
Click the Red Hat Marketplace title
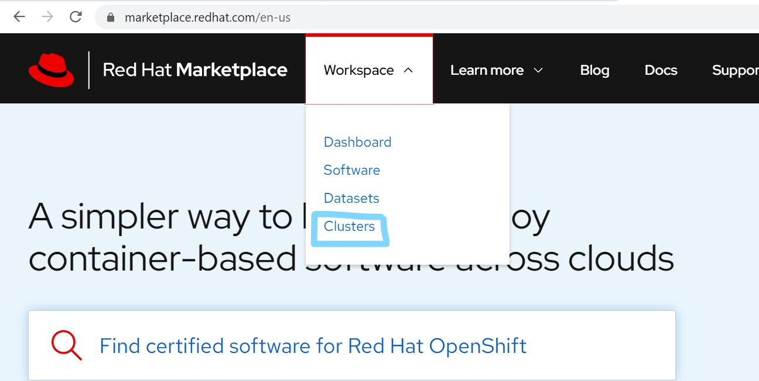pos(195,70)
